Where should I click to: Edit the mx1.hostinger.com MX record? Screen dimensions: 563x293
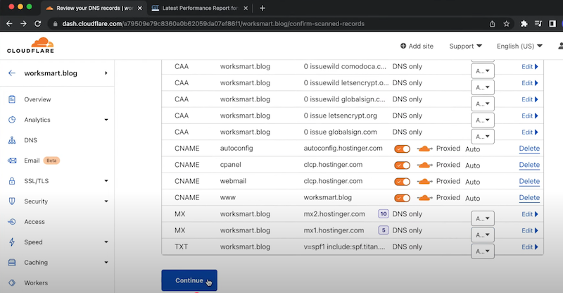530,230
